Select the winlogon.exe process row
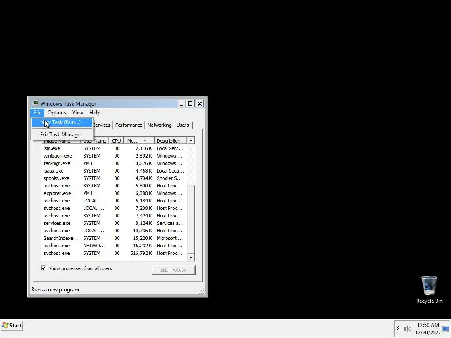Screen dimensions: 451x338 (114, 156)
